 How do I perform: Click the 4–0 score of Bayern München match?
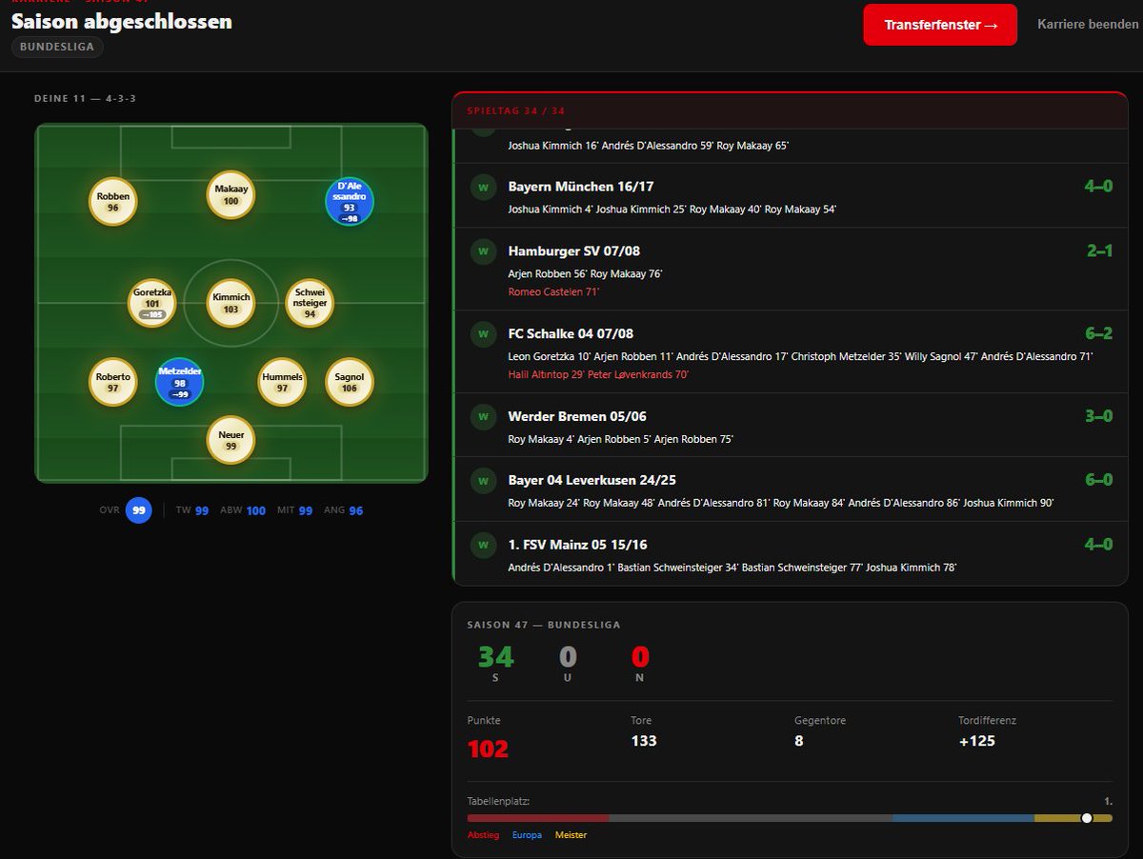pyautogui.click(x=1098, y=187)
